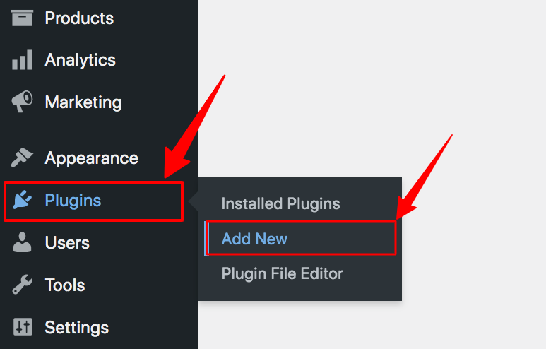Select the Plugins text label in sidebar

coord(73,201)
